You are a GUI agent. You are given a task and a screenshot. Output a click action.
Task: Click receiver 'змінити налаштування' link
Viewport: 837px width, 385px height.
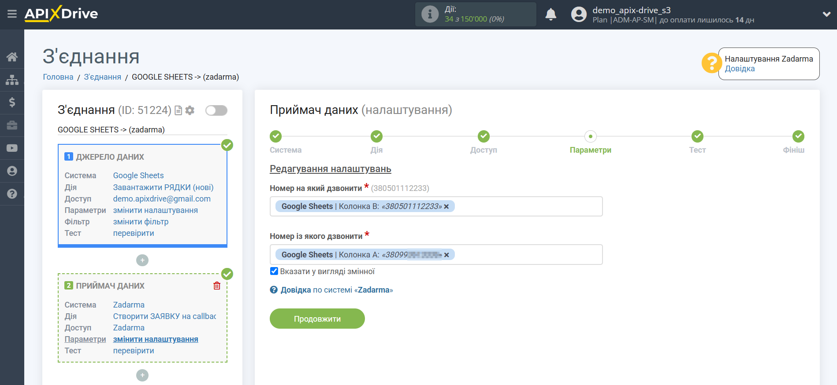click(x=156, y=339)
